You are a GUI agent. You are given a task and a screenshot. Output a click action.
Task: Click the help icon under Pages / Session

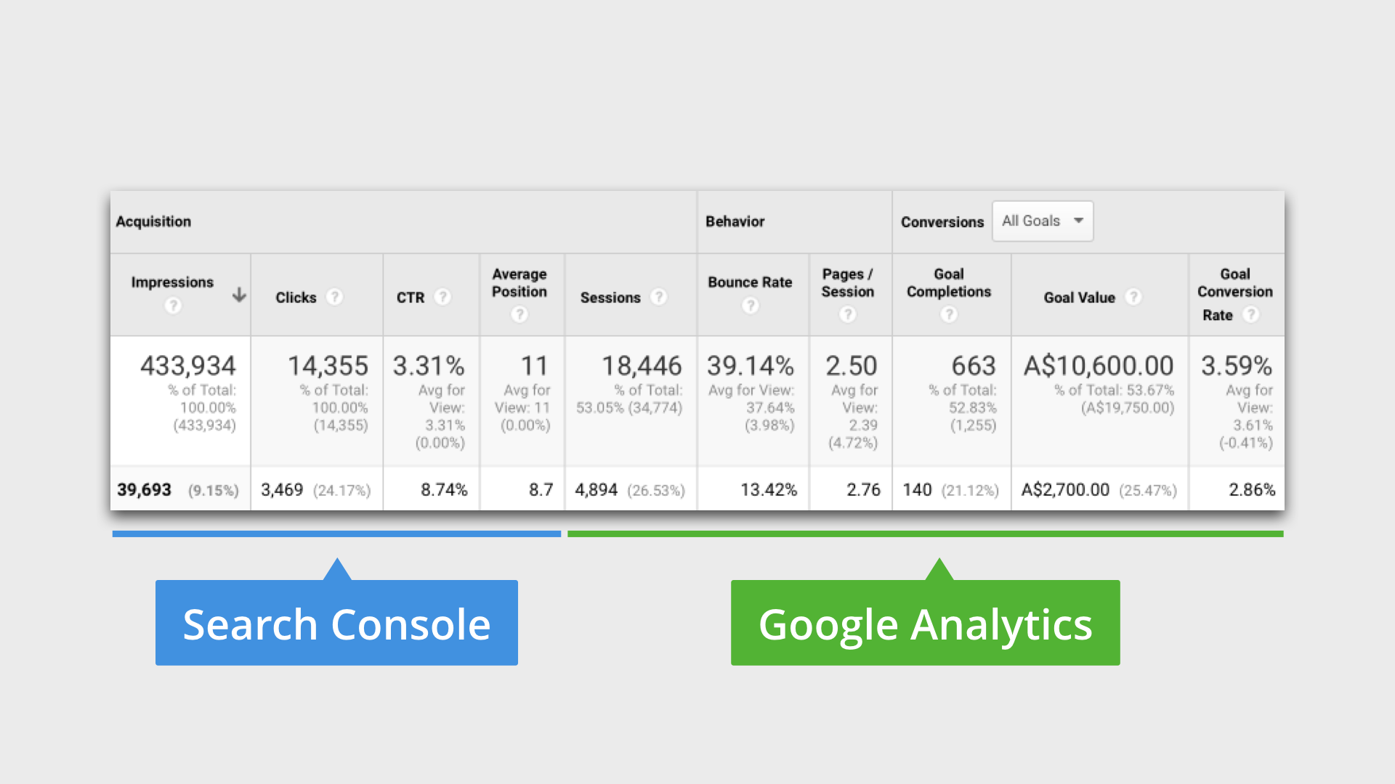(x=848, y=314)
